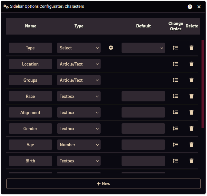Add a new option with New button

point(103,184)
